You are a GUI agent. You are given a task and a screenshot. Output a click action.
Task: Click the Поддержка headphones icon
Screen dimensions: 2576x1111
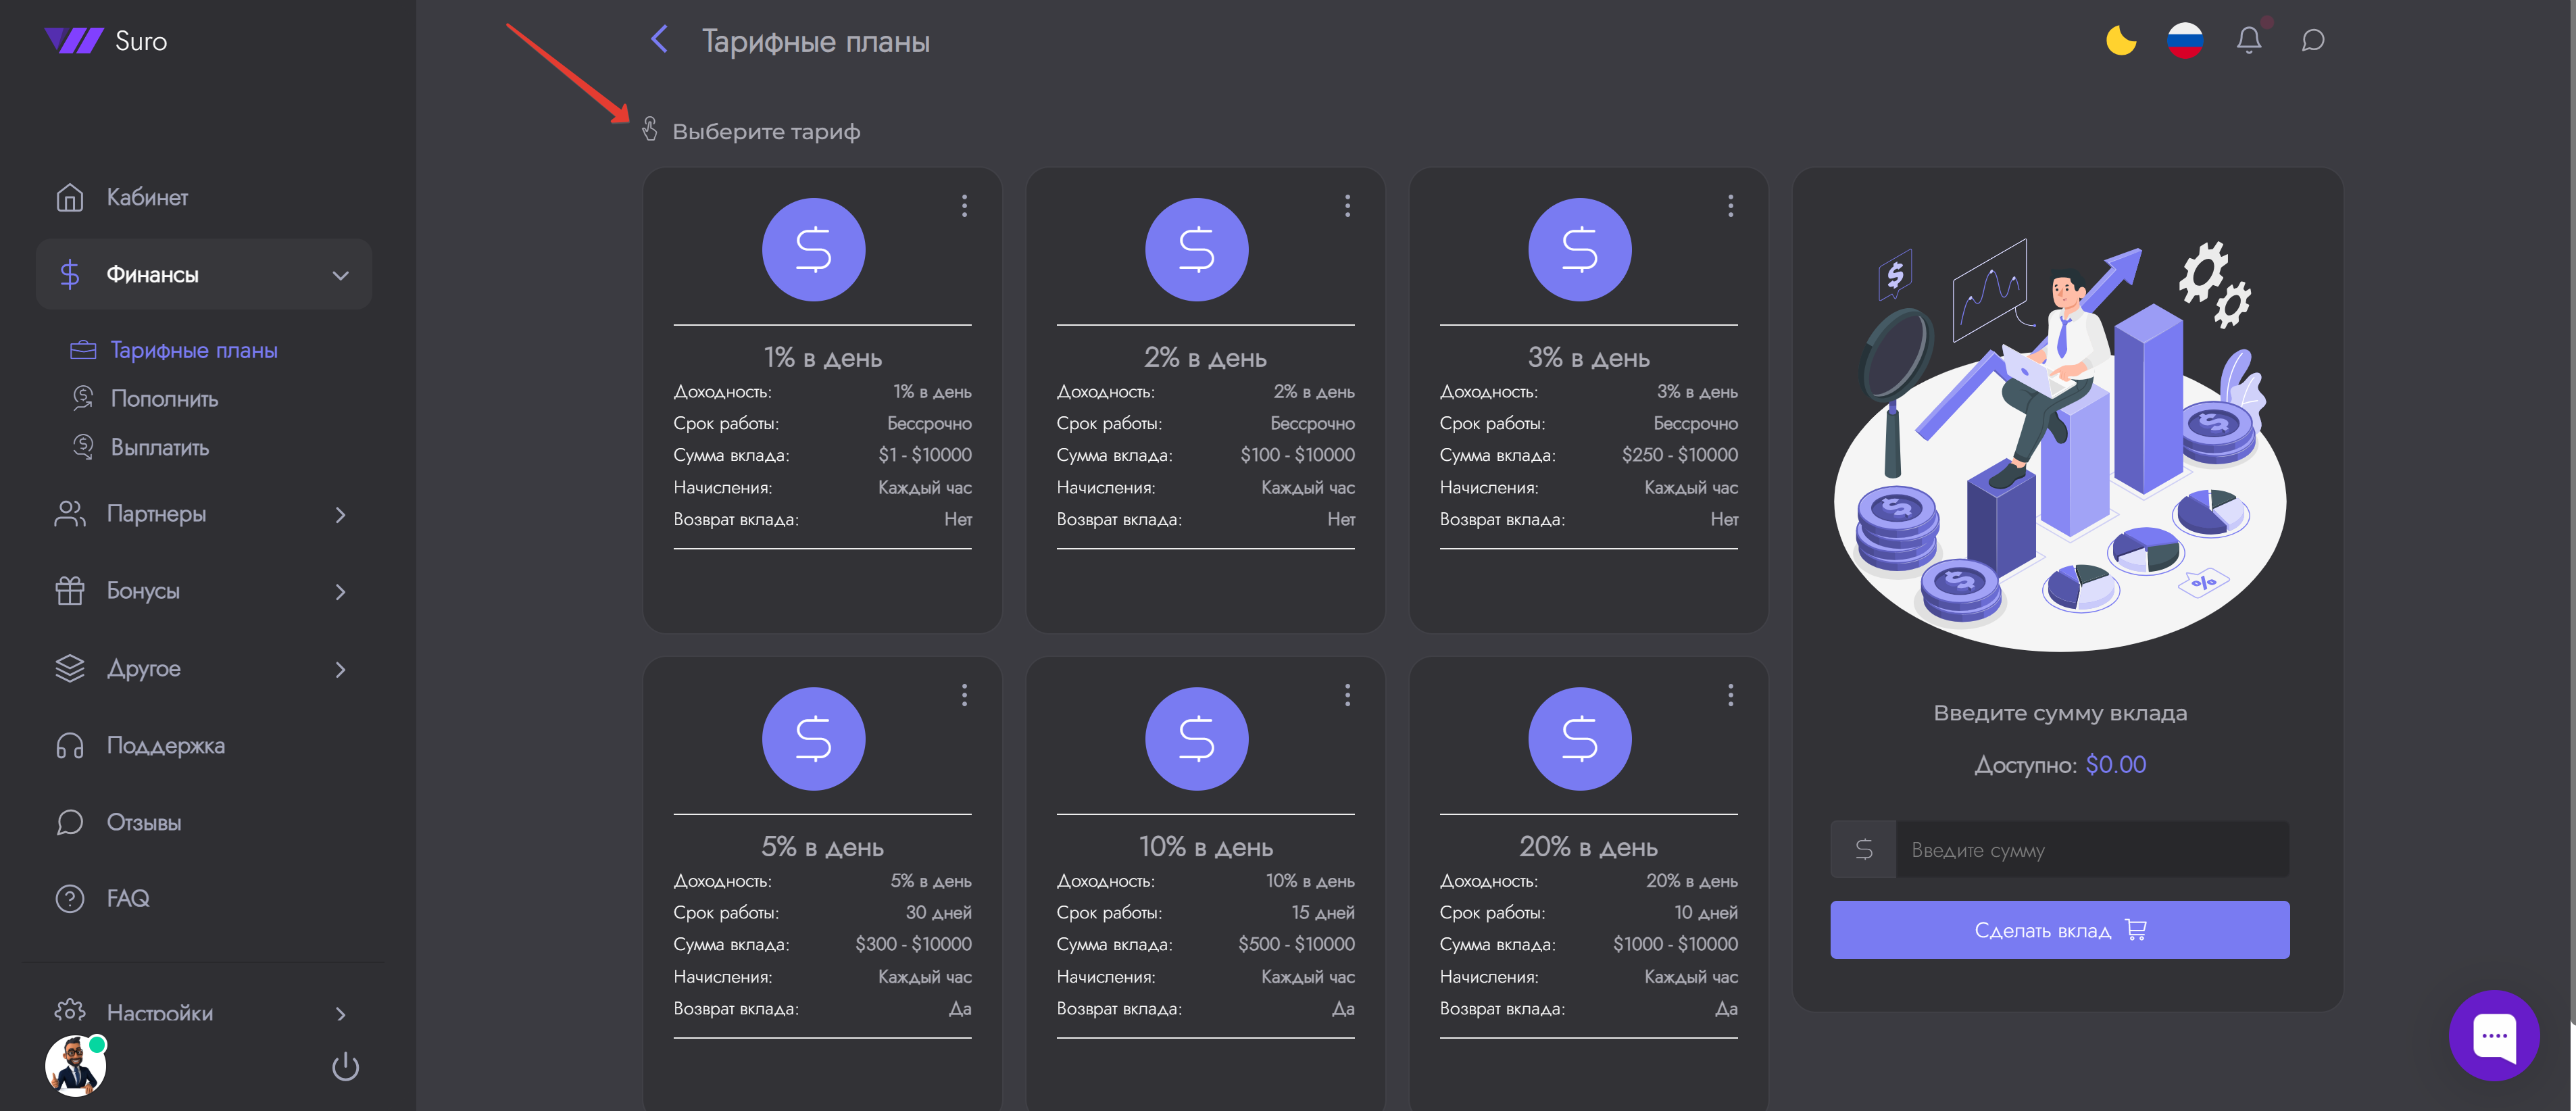[x=69, y=746]
